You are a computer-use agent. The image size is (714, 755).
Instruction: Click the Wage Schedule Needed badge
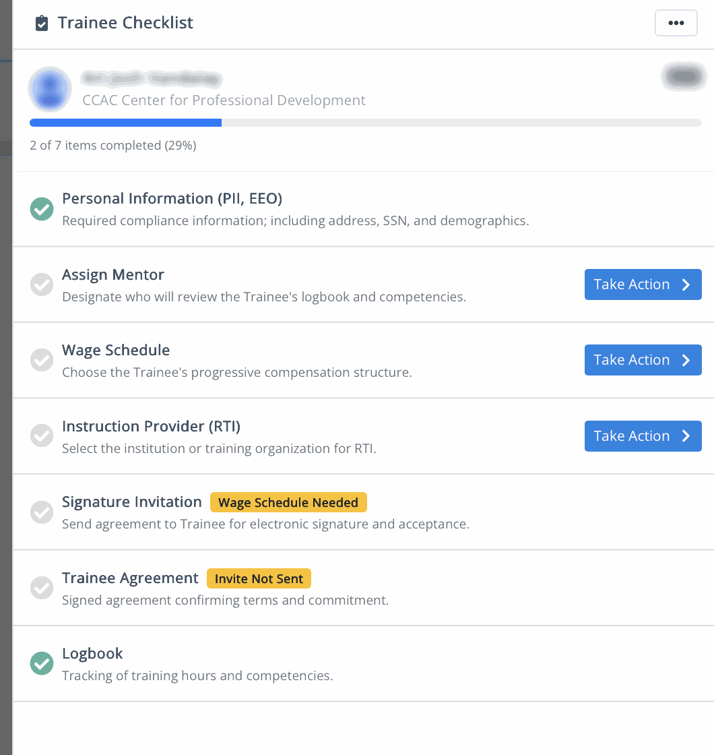tap(288, 502)
